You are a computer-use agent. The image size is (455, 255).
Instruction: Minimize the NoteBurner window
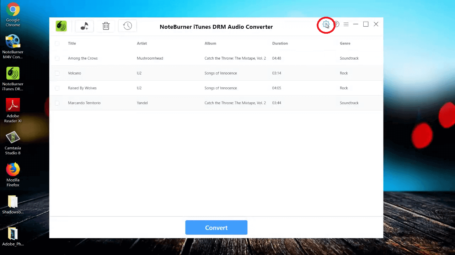pyautogui.click(x=355, y=24)
